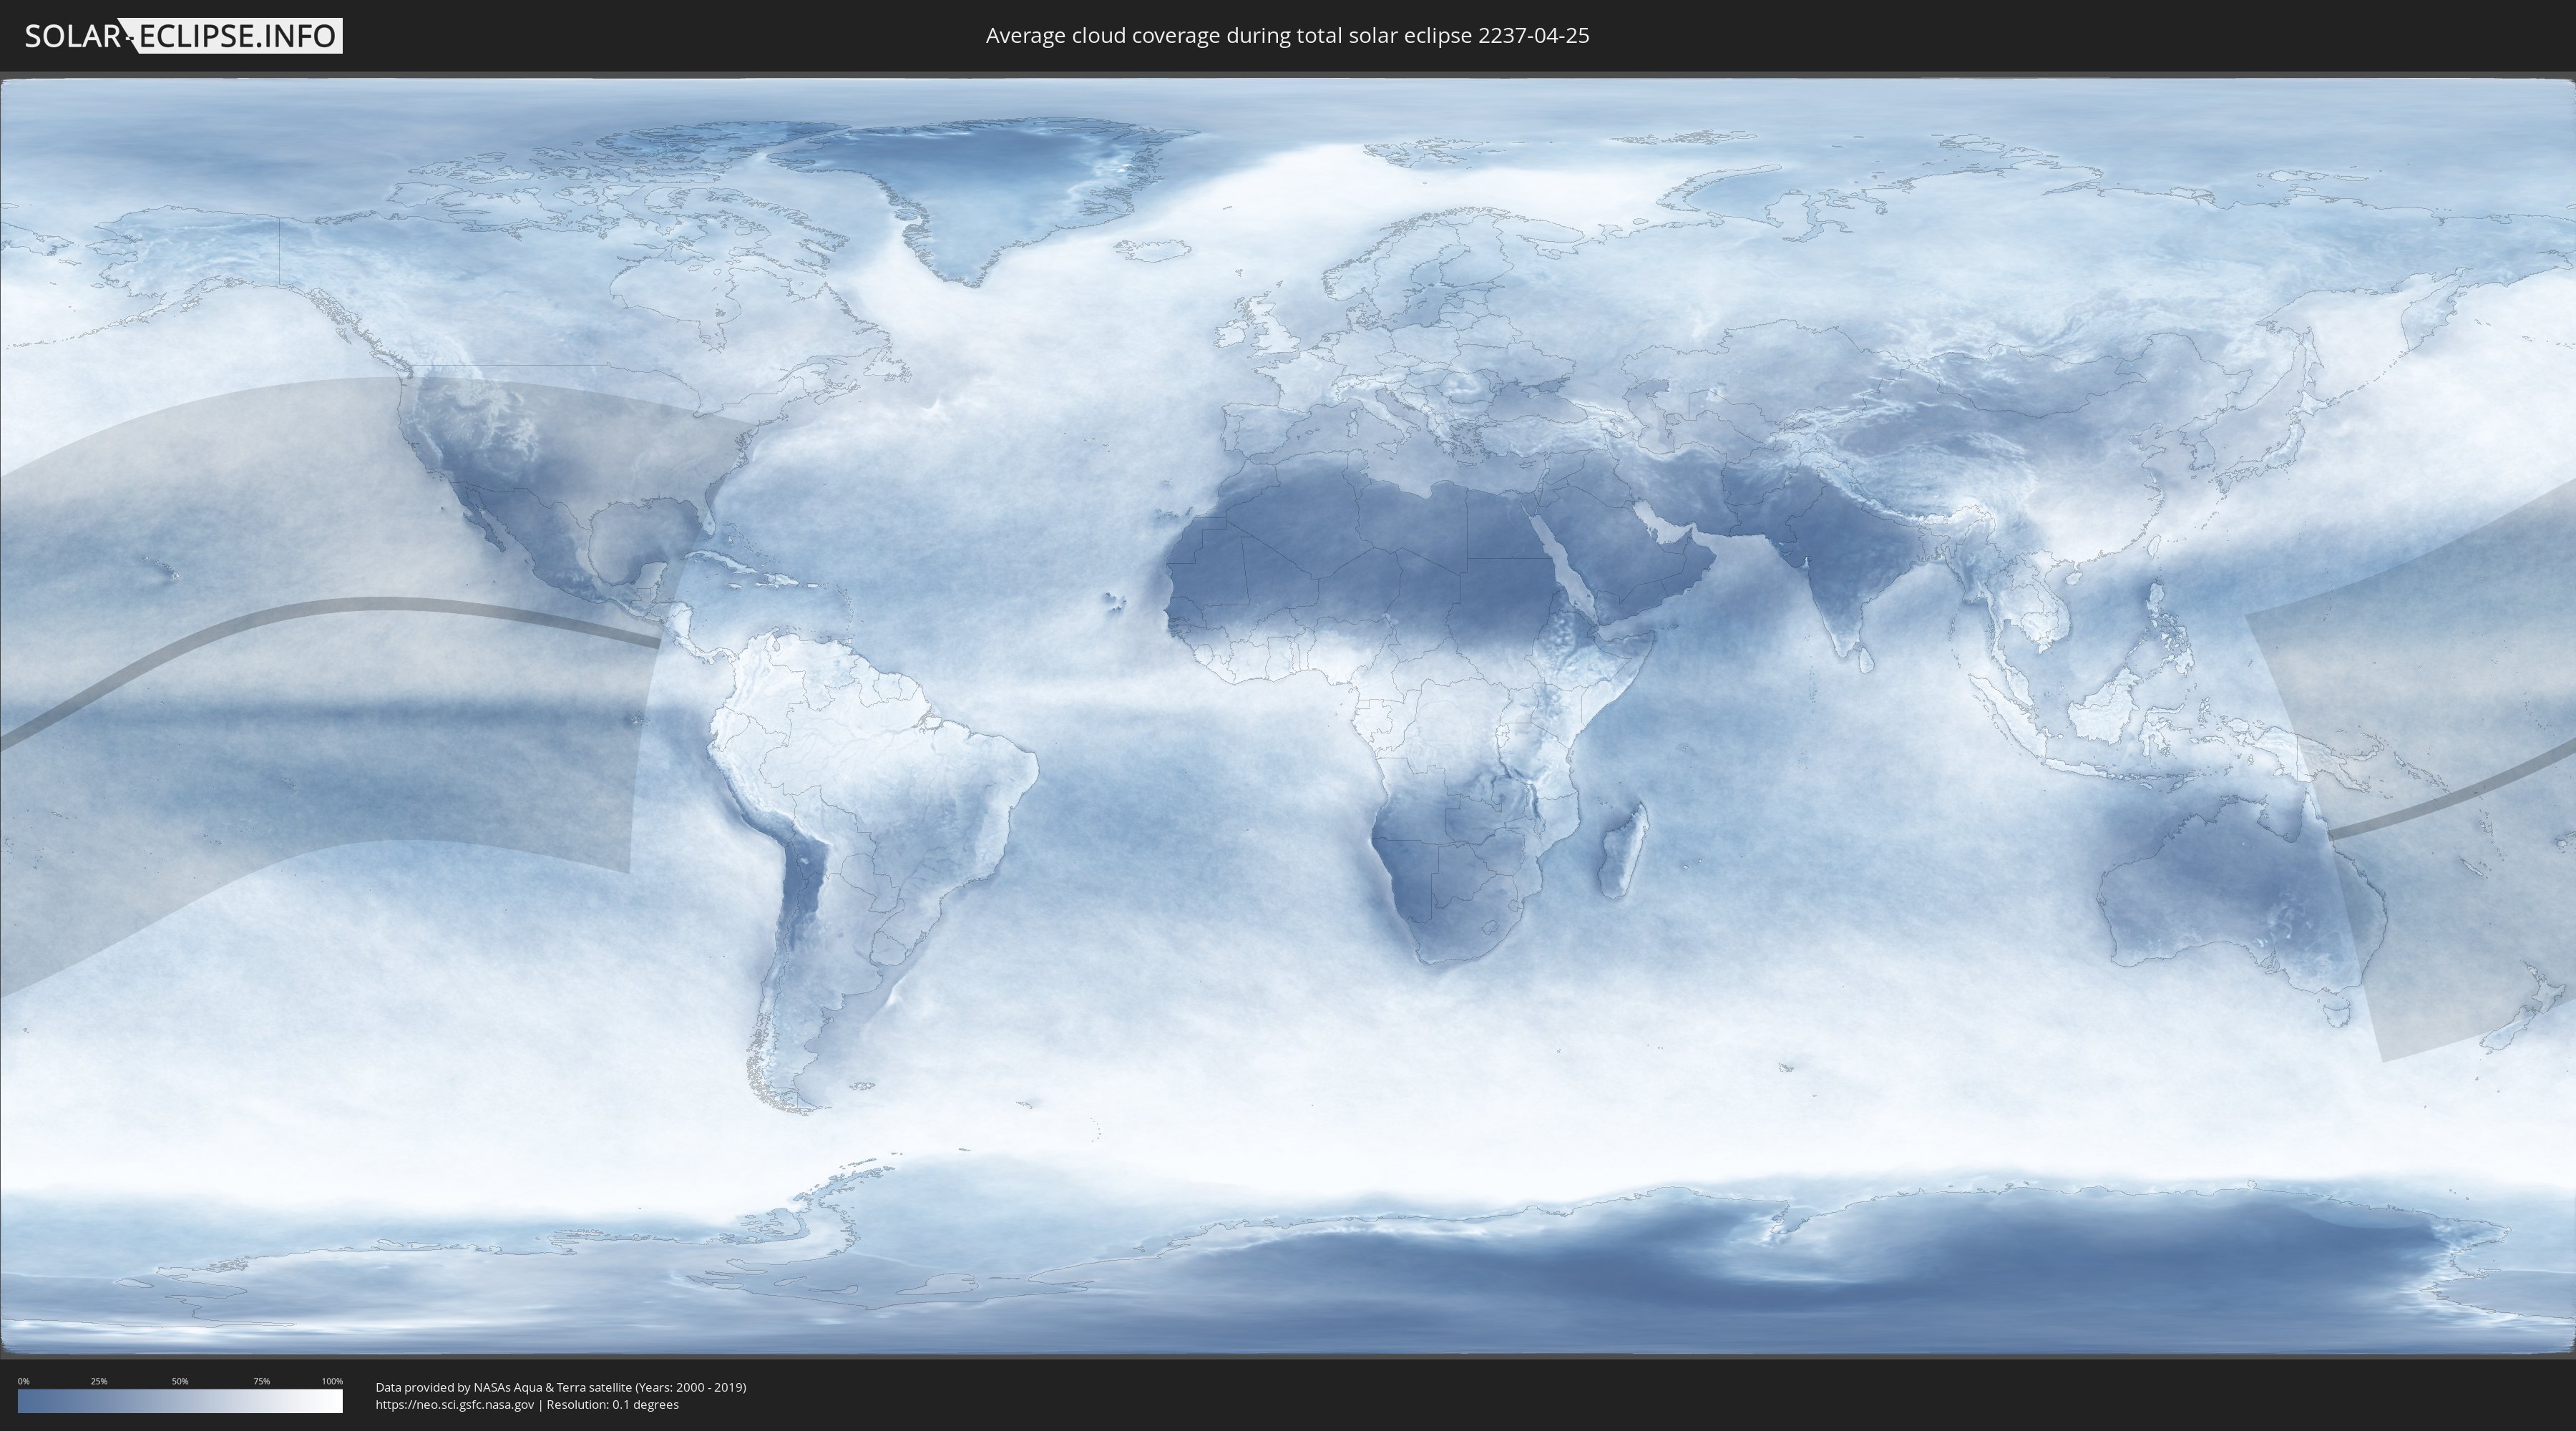Click the 0% legend label
The height and width of the screenshot is (1431, 2576).
coord(24,1381)
